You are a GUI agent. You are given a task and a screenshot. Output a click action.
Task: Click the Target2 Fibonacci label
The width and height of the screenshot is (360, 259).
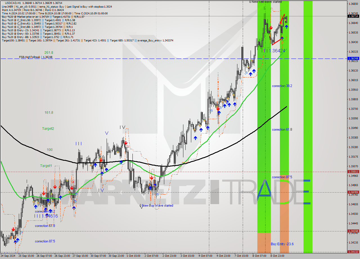tap(48, 128)
